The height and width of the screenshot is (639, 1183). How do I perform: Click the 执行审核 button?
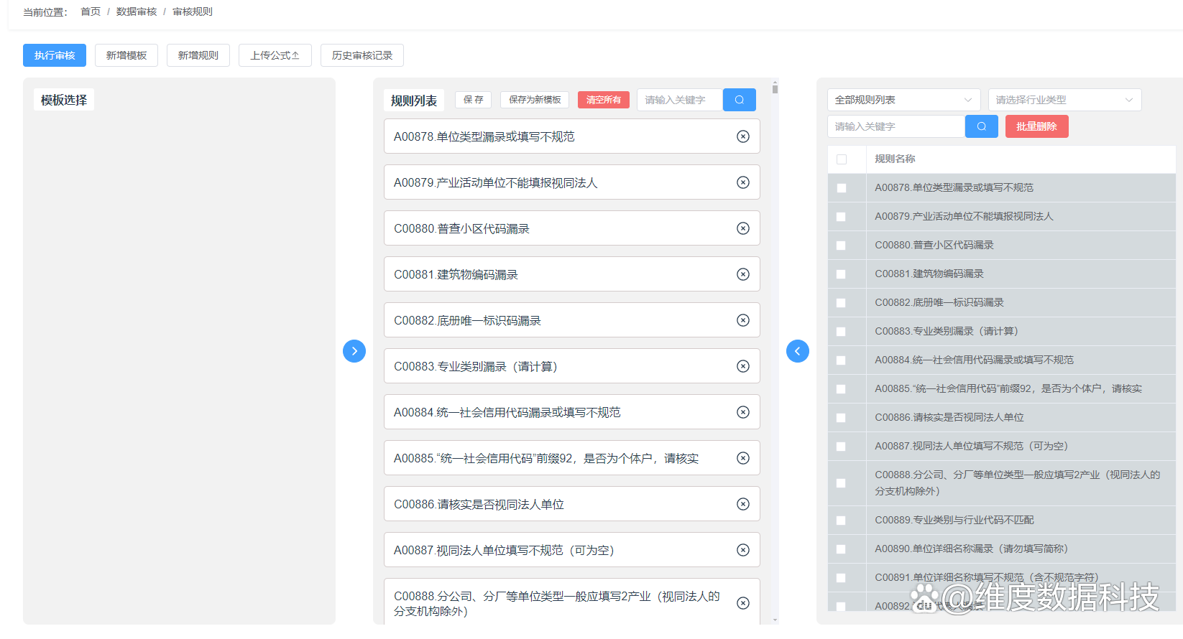[55, 55]
